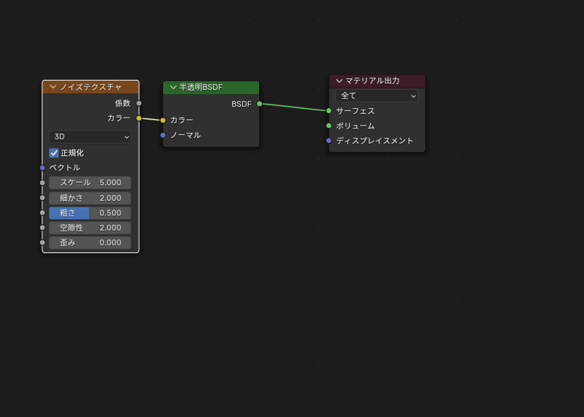Collapse the マテリアル出力 node chevron
Image resolution: width=584 pixels, height=417 pixels.
[339, 81]
